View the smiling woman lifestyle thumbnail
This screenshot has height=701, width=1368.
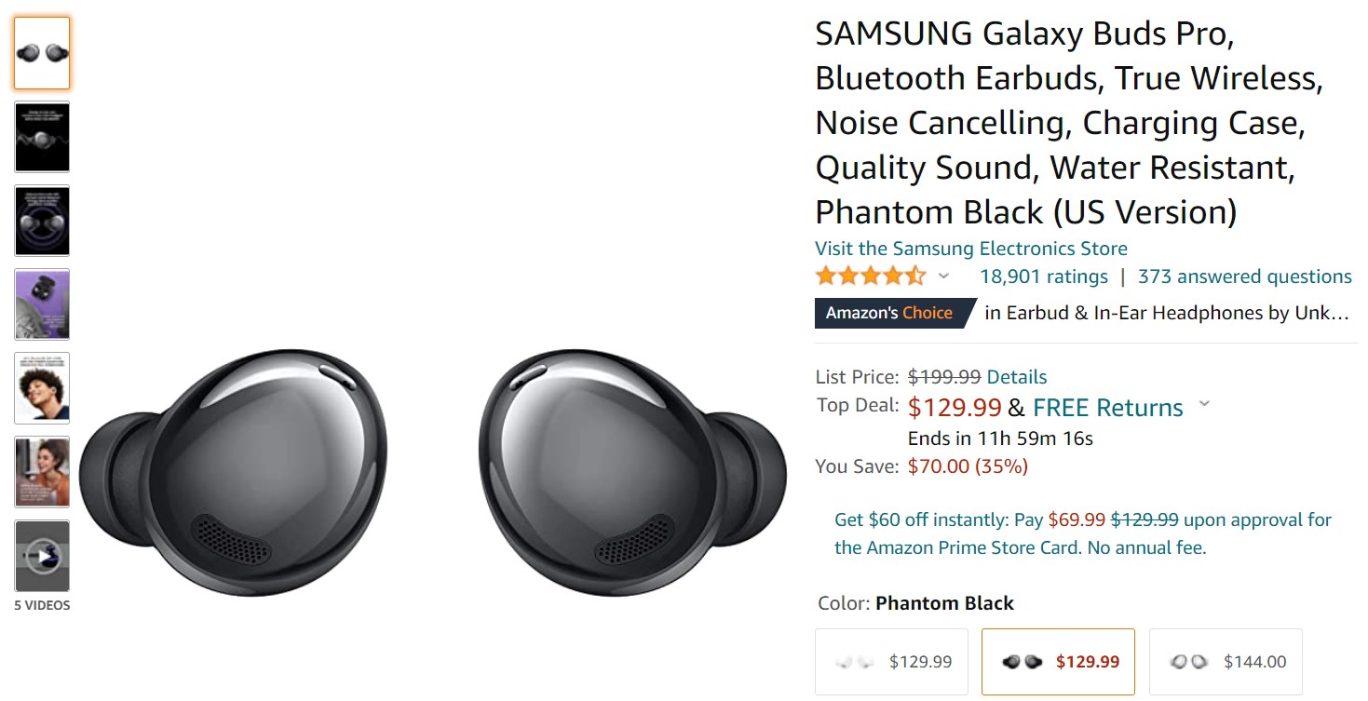pos(42,472)
